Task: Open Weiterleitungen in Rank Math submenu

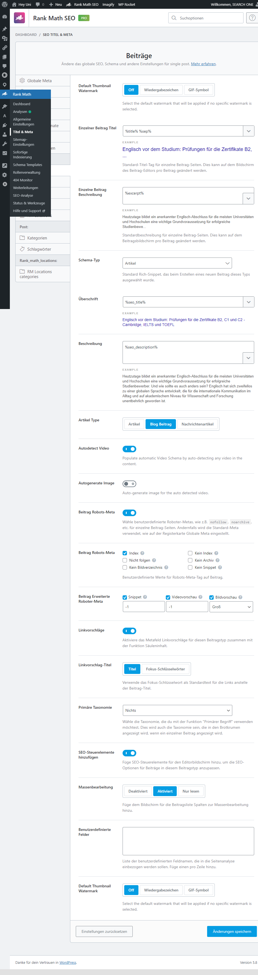Action: pos(26,188)
